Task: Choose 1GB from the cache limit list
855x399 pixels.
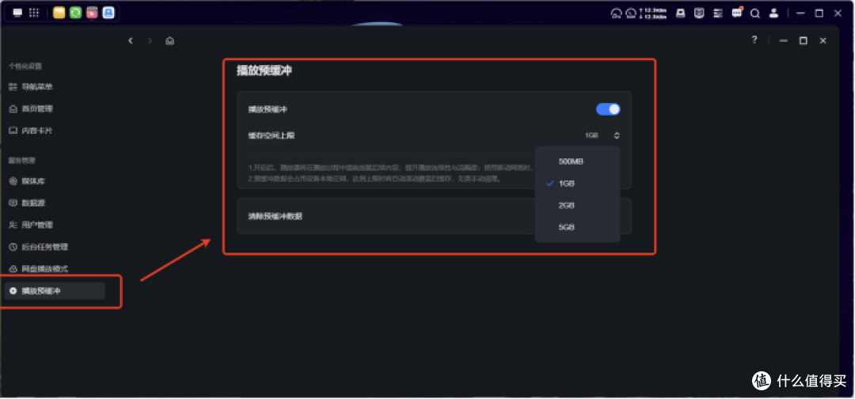Action: 577,184
